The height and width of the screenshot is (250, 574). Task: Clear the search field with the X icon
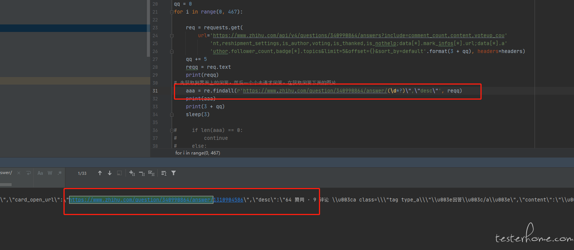click(x=19, y=173)
